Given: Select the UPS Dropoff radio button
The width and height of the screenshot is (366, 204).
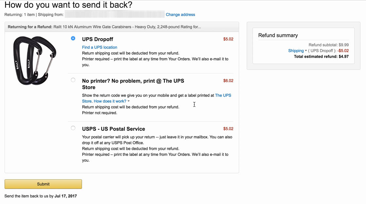Looking at the screenshot, I should tap(73, 39).
